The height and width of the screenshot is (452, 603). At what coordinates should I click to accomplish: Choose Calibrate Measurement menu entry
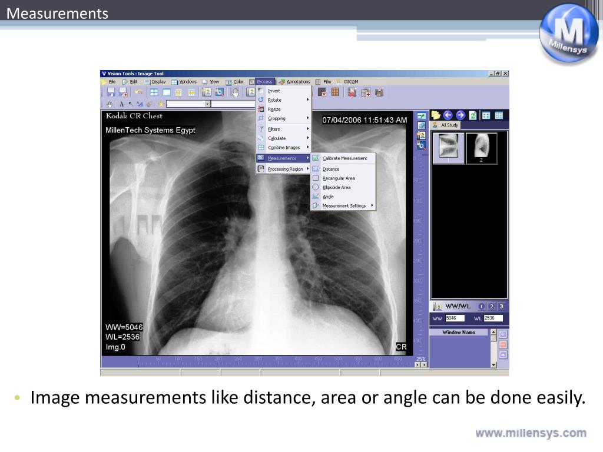point(343,158)
